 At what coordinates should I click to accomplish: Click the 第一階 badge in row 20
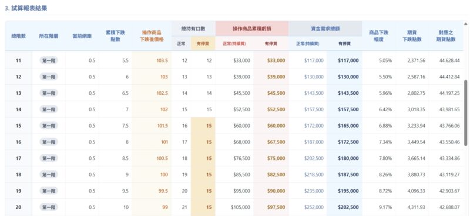[x=49, y=207]
